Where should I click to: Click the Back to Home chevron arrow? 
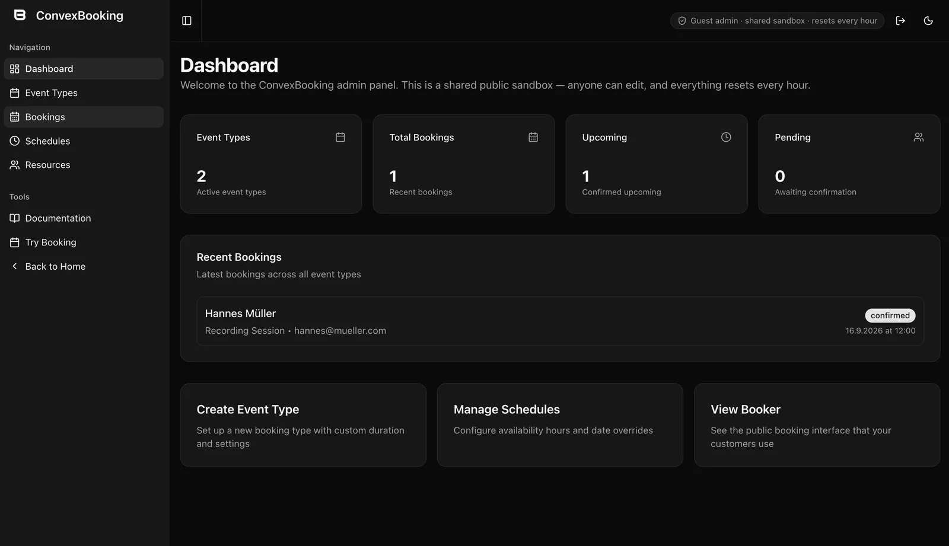pyautogui.click(x=15, y=266)
